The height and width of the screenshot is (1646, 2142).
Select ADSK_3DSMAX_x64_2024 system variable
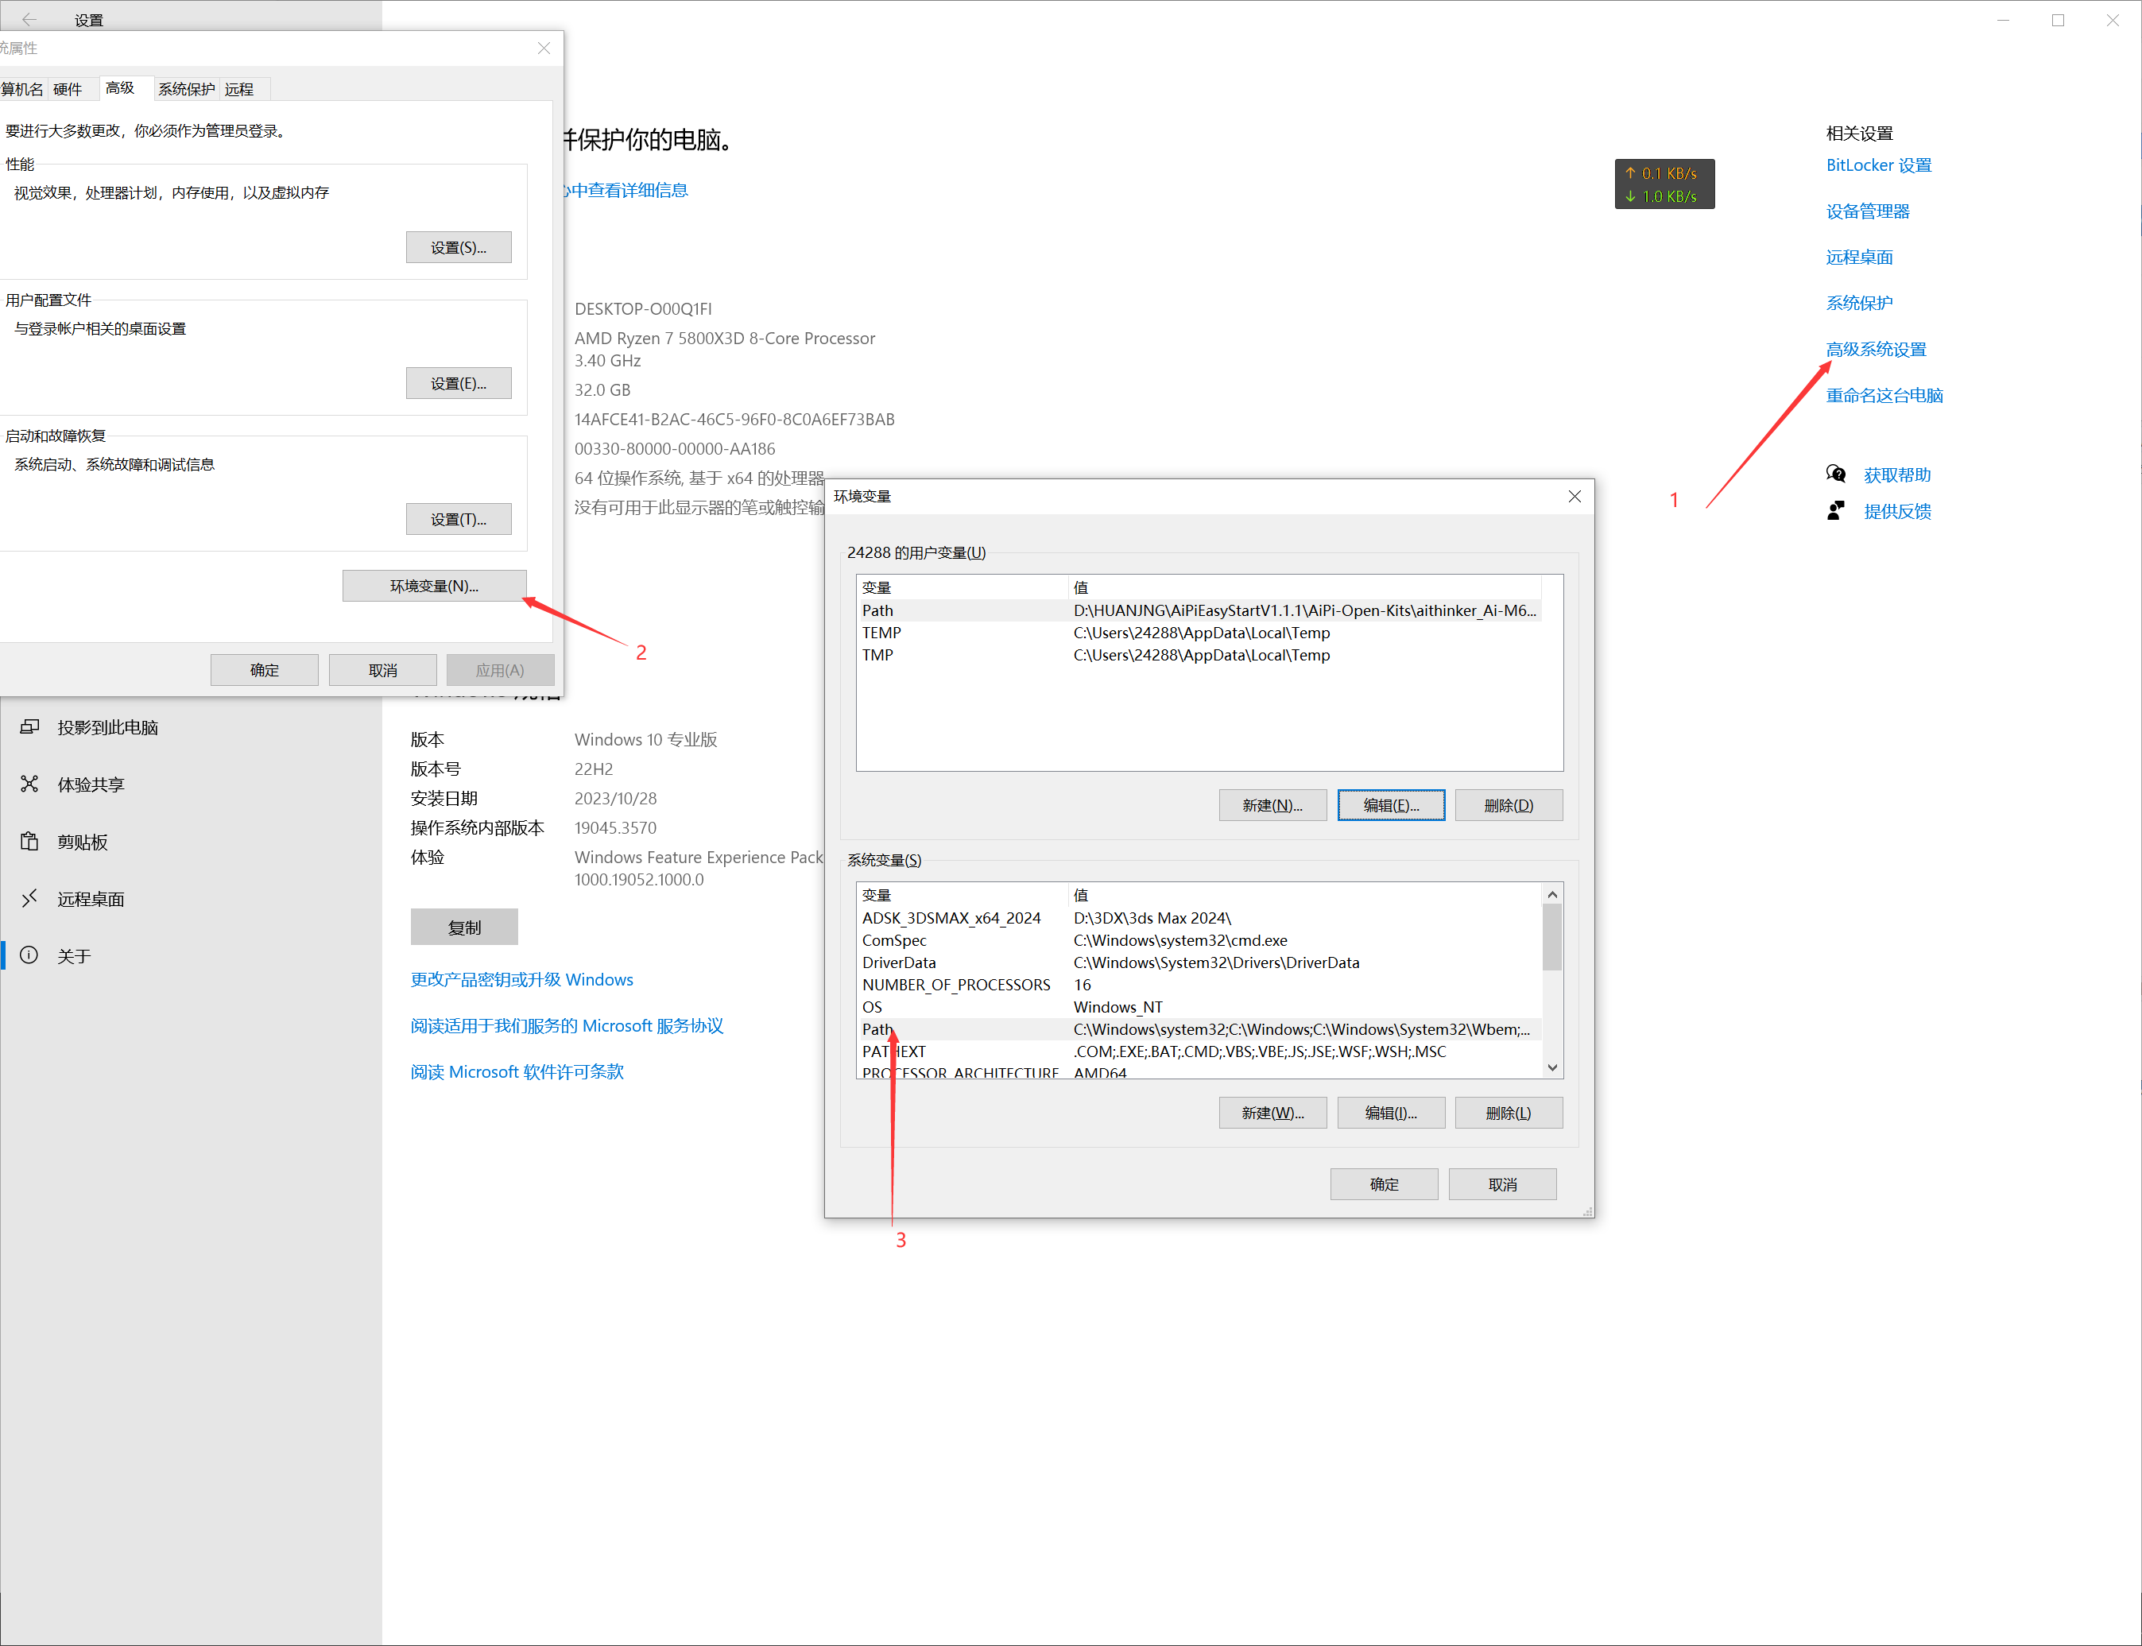click(1199, 918)
